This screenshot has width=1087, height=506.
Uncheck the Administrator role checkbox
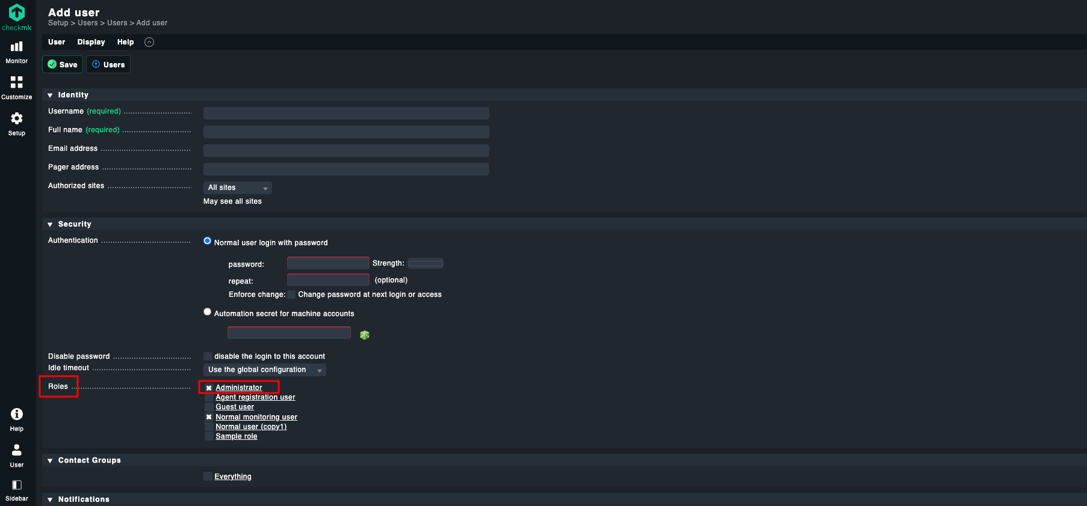pos(209,388)
